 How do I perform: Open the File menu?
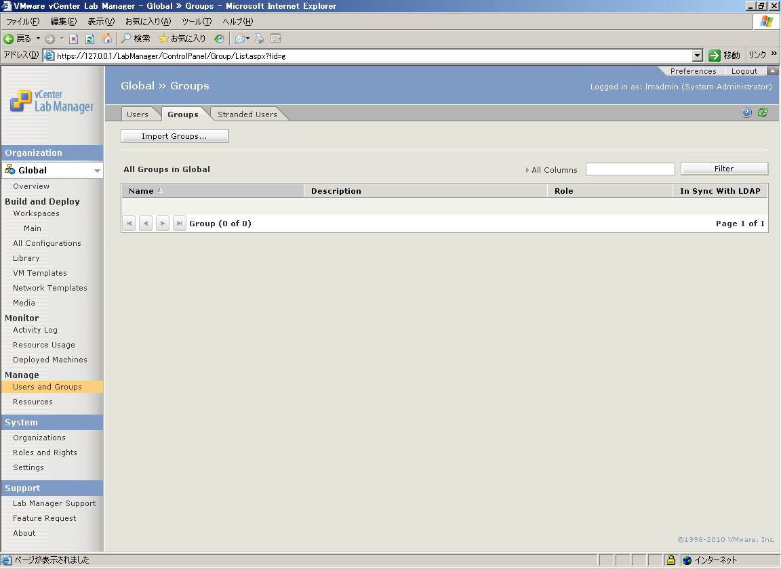point(22,22)
